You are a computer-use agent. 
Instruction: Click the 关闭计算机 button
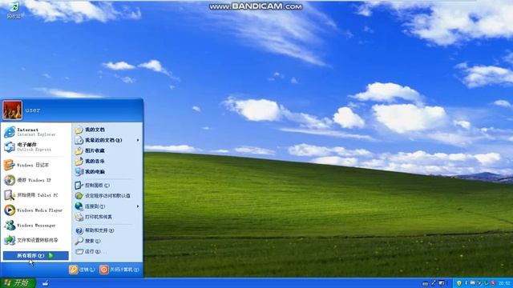click(119, 270)
